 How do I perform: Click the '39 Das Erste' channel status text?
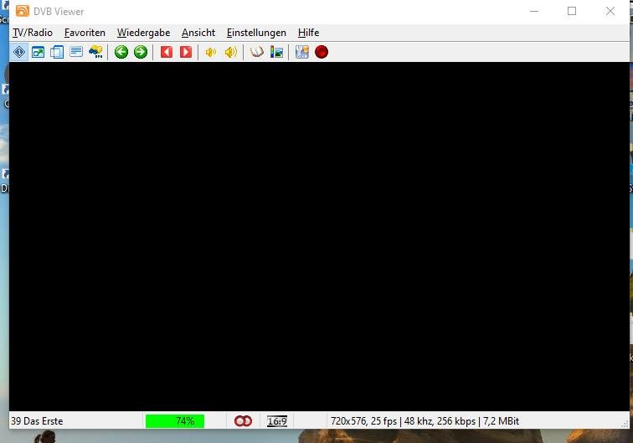coord(37,421)
